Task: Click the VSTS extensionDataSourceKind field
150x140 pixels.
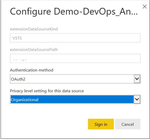Action: tap(75, 38)
